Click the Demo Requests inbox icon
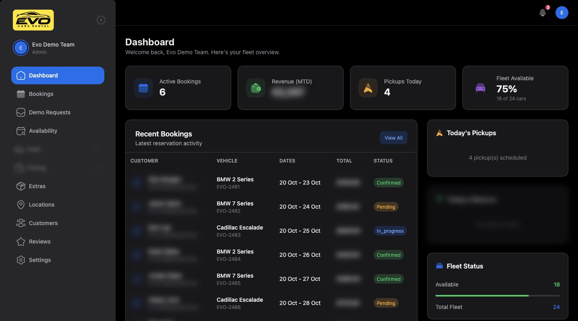Screen dimensions: 578x321 21,112
